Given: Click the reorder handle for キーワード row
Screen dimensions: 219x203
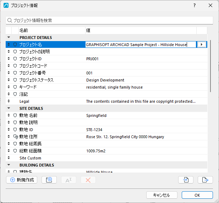Looking at the screenshot, I should (x=9, y=87).
